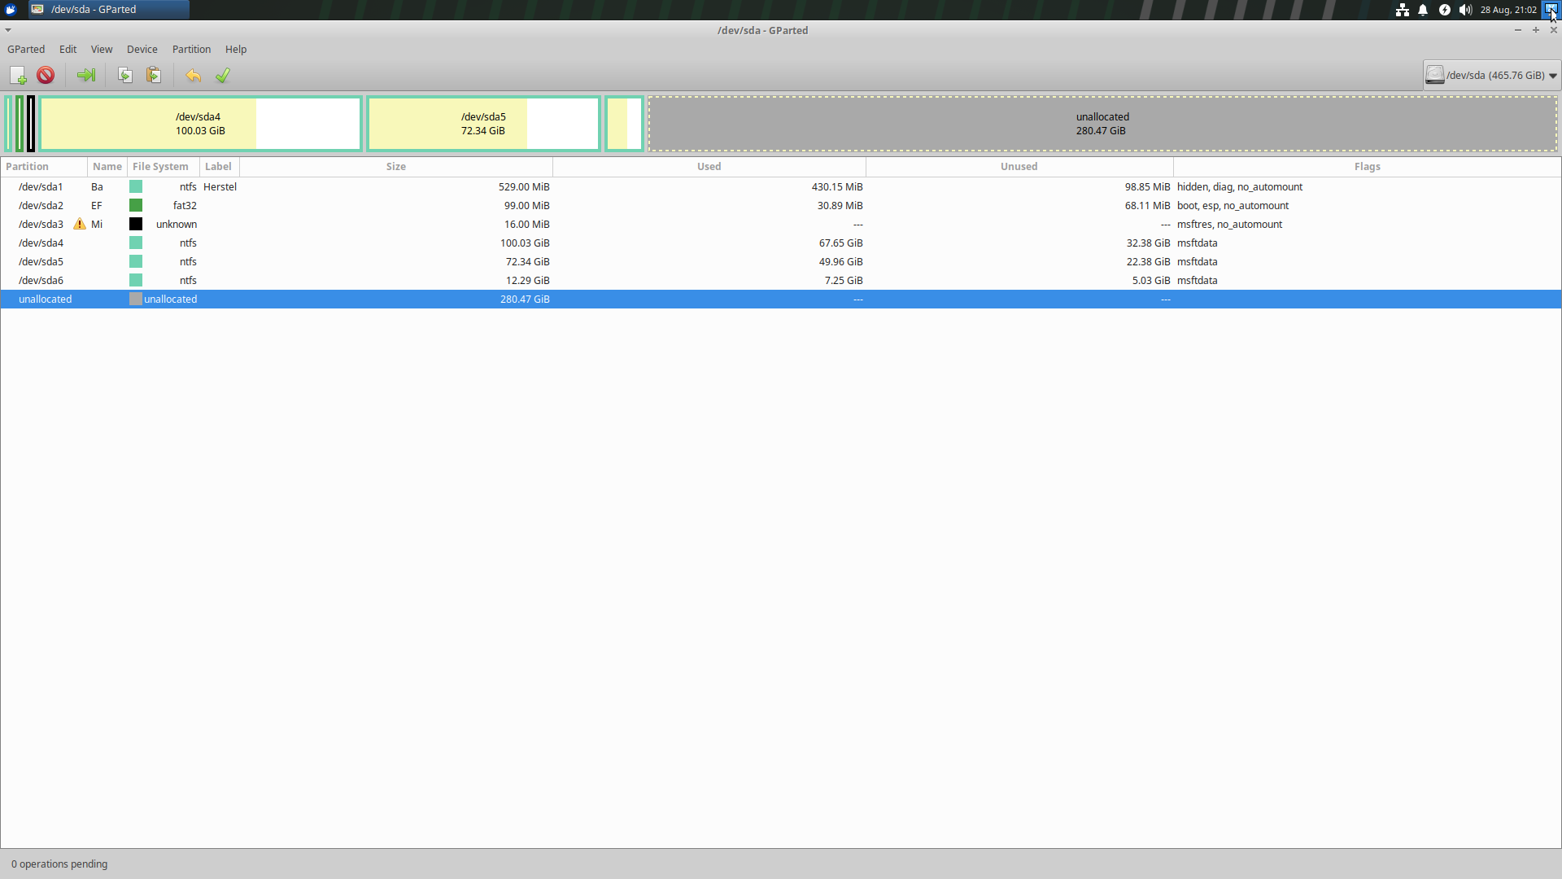Image resolution: width=1562 pixels, height=879 pixels.
Task: Click the Apply all operations checkmark
Action: tap(222, 76)
